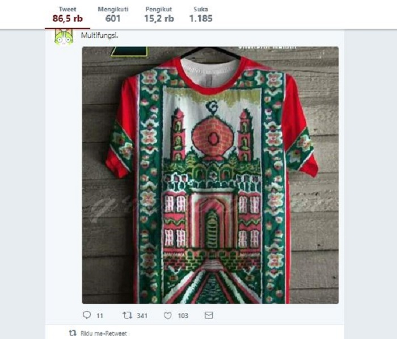Retweet using the arrows icon below the photo
The height and width of the screenshot is (339, 397).
pyautogui.click(x=128, y=315)
